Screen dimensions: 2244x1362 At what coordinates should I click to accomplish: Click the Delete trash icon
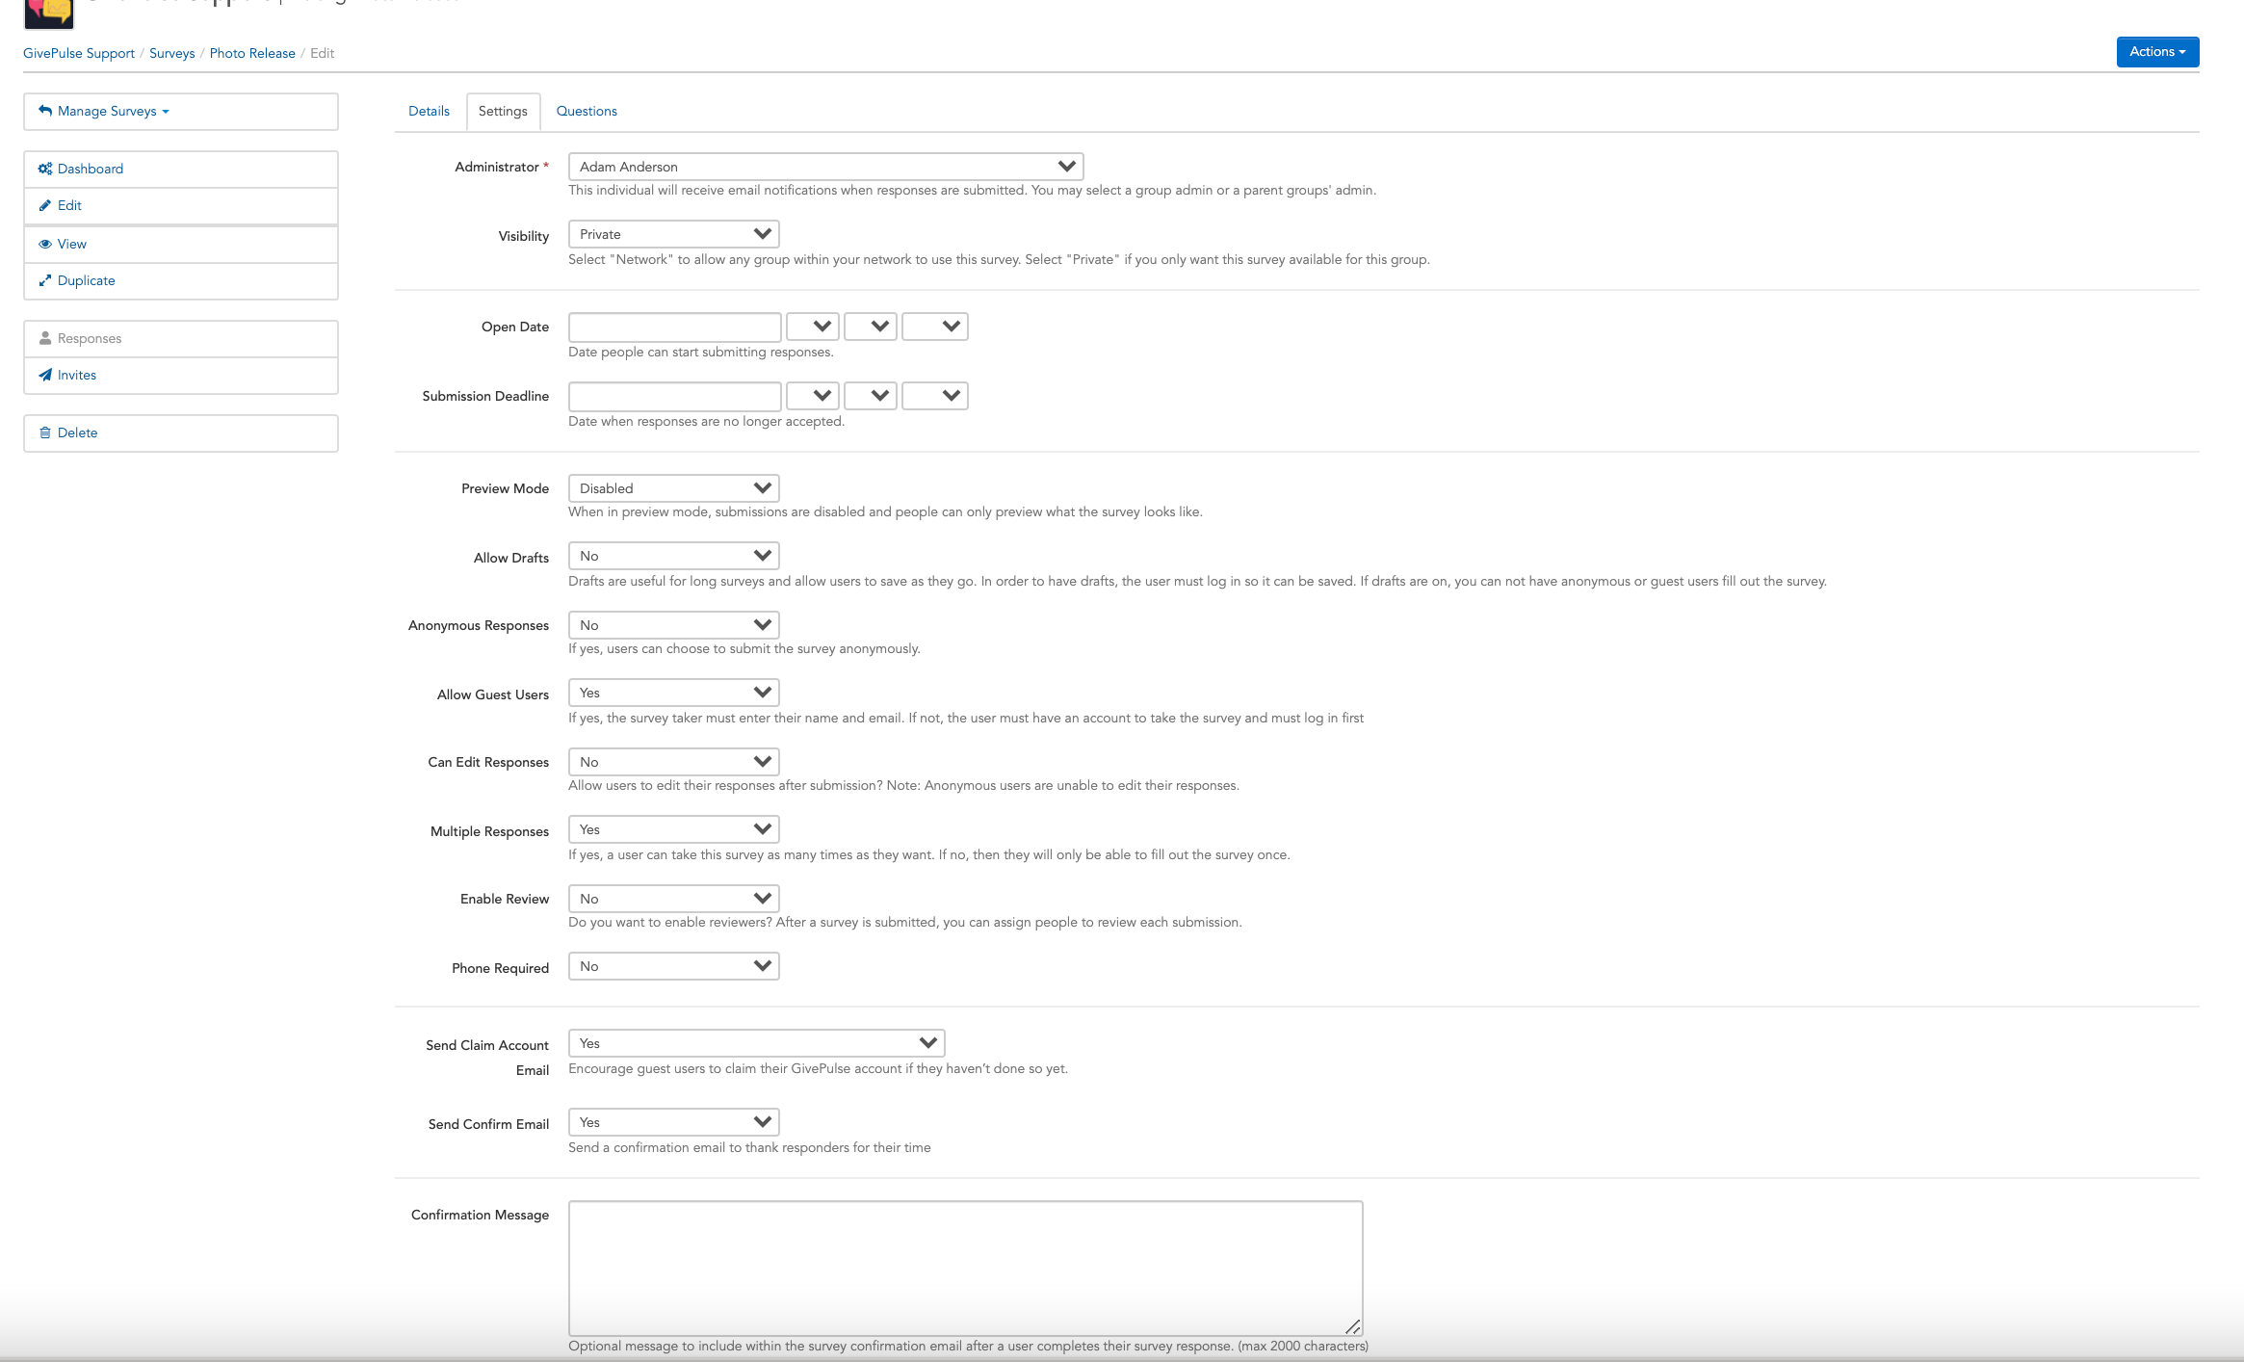click(45, 432)
